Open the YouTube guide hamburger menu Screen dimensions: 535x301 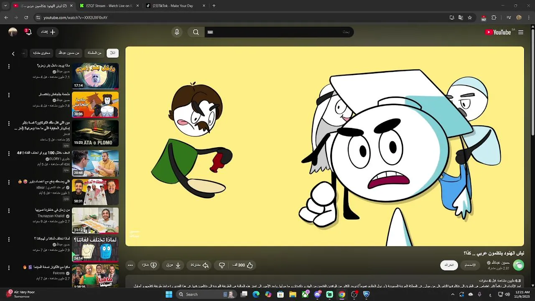pyautogui.click(x=521, y=32)
